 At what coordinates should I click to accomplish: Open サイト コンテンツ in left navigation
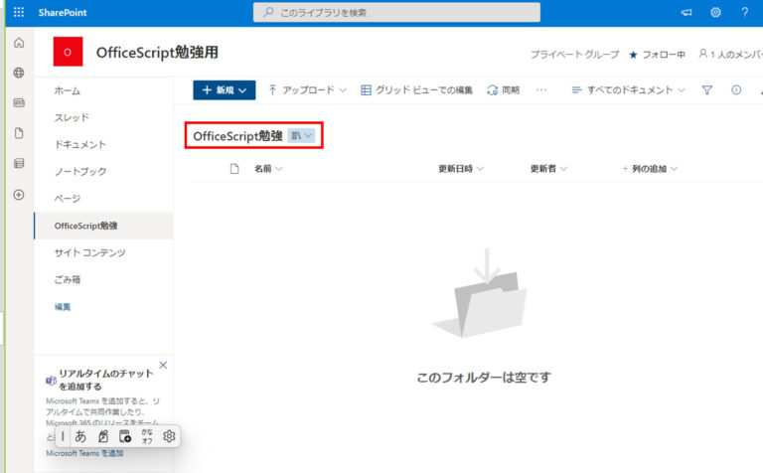click(90, 252)
